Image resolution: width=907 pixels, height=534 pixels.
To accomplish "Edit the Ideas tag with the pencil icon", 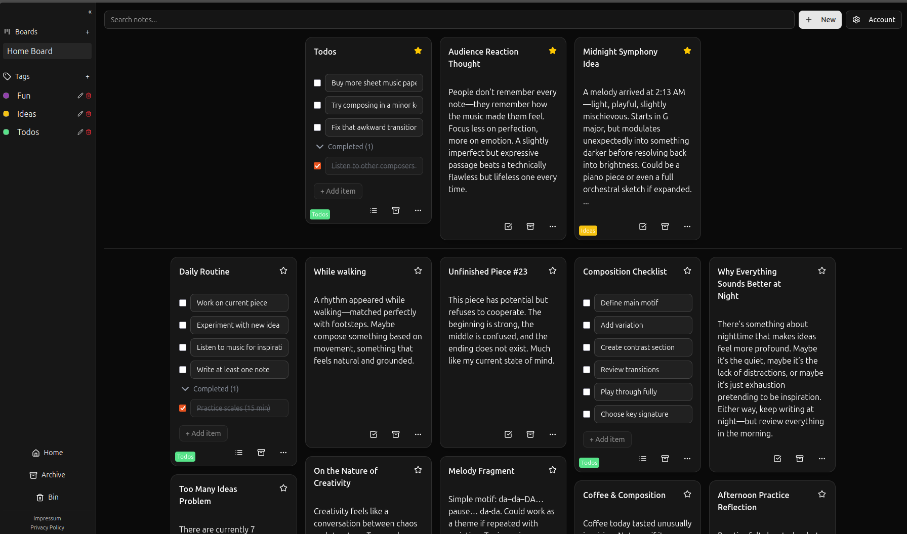I will [x=80, y=114].
